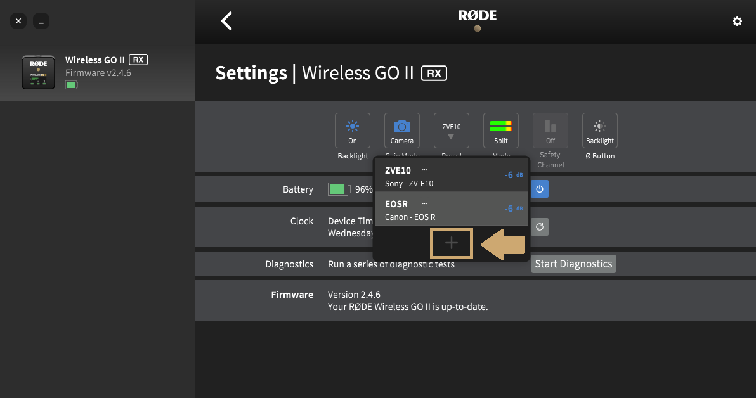Image resolution: width=756 pixels, height=398 pixels.
Task: Open options dots for ZVE10 preset
Action: (424, 170)
